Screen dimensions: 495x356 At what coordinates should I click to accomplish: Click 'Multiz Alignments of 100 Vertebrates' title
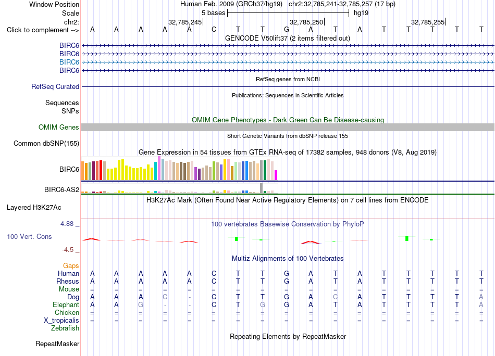[288, 259]
